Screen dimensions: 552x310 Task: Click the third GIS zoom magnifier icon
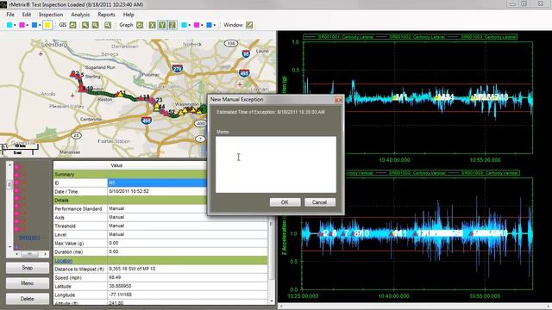[108, 25]
